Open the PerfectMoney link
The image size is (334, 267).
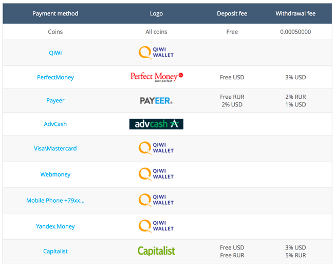coord(55,77)
